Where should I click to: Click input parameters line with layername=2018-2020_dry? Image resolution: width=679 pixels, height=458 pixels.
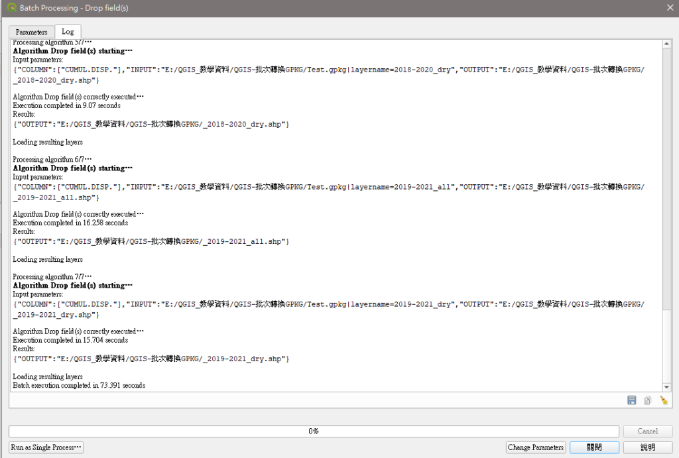329,75
